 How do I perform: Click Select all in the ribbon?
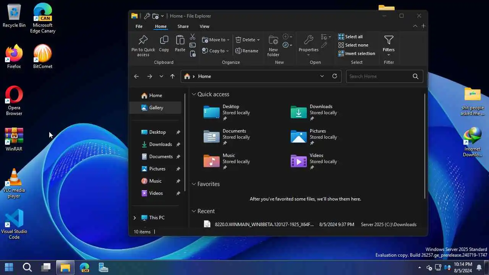tap(350, 37)
